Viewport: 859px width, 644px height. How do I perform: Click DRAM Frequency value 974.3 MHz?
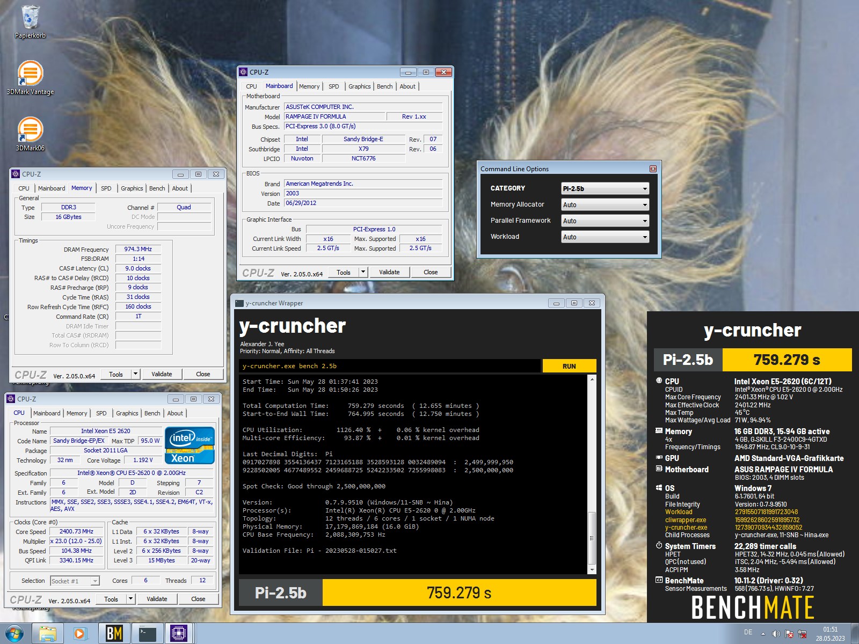(138, 250)
